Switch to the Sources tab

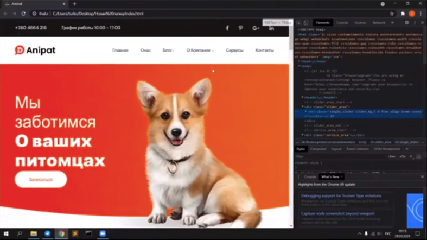(x=360, y=23)
